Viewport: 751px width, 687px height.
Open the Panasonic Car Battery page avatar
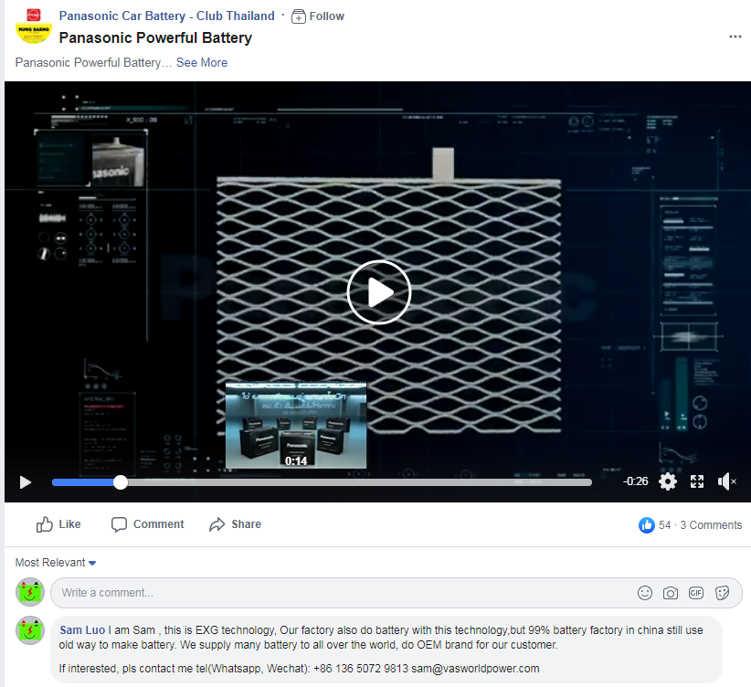pyautogui.click(x=34, y=26)
